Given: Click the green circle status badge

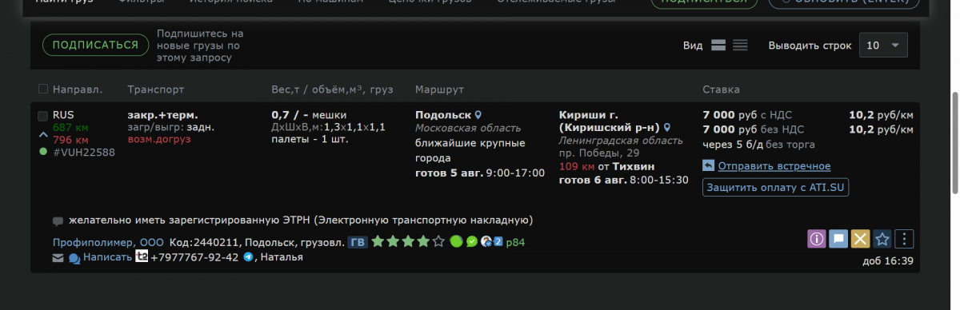Looking at the screenshot, I should click(x=456, y=240).
